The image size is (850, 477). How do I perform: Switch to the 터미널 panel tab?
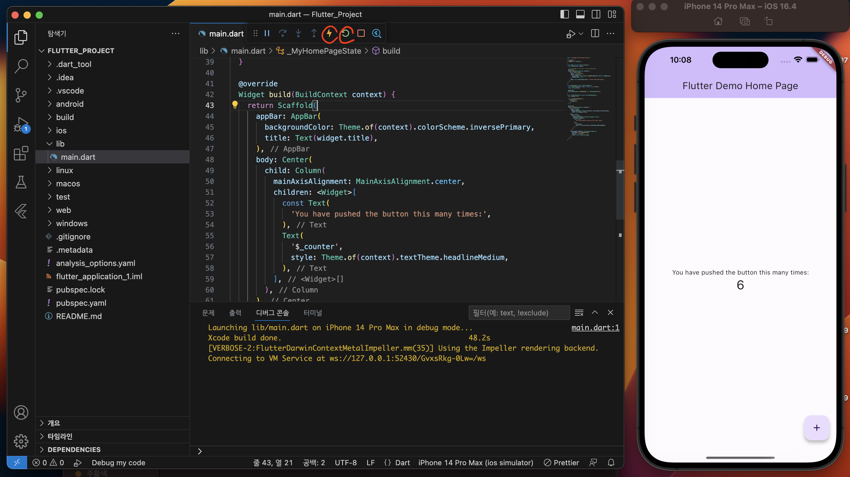click(312, 312)
